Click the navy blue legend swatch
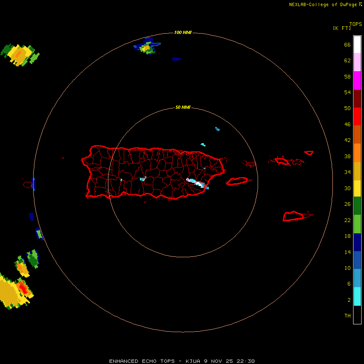Viewport: 364px width, 364px height. click(357, 242)
